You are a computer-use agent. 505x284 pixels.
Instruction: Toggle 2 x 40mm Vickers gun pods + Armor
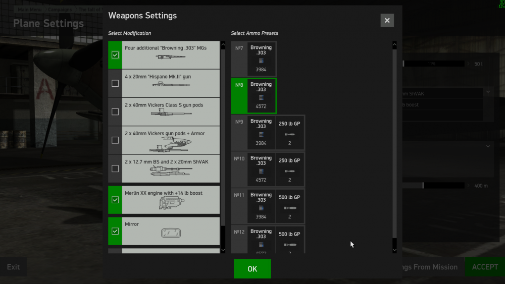coord(115,140)
